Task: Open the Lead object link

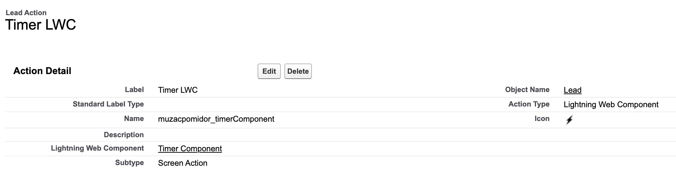Action: [572, 90]
